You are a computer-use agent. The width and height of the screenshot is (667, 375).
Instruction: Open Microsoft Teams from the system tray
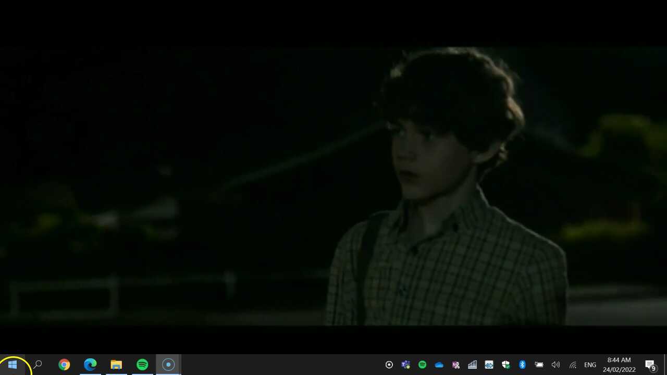tap(405, 365)
